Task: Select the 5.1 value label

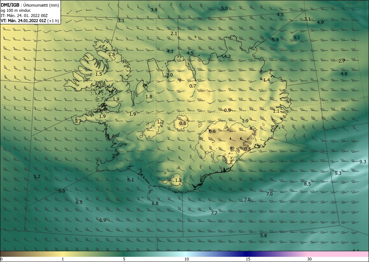Action: [x=297, y=37]
